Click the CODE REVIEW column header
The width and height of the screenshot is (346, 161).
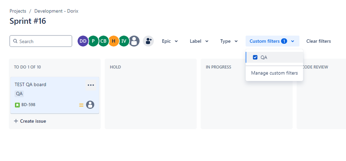coord(316,67)
